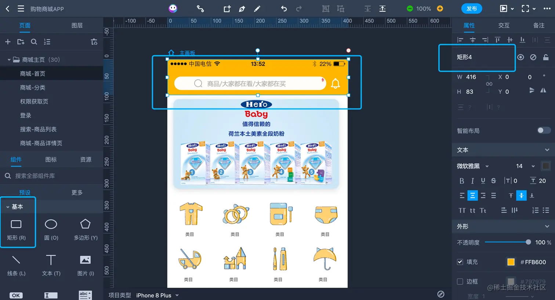Screen dimensions: 555x300
Task: Open the hamburger main menu
Action: (21, 8)
